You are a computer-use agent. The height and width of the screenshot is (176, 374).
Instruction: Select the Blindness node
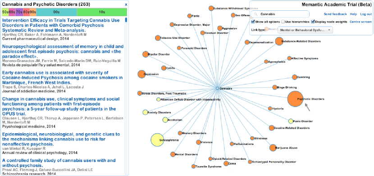pyautogui.click(x=252, y=138)
